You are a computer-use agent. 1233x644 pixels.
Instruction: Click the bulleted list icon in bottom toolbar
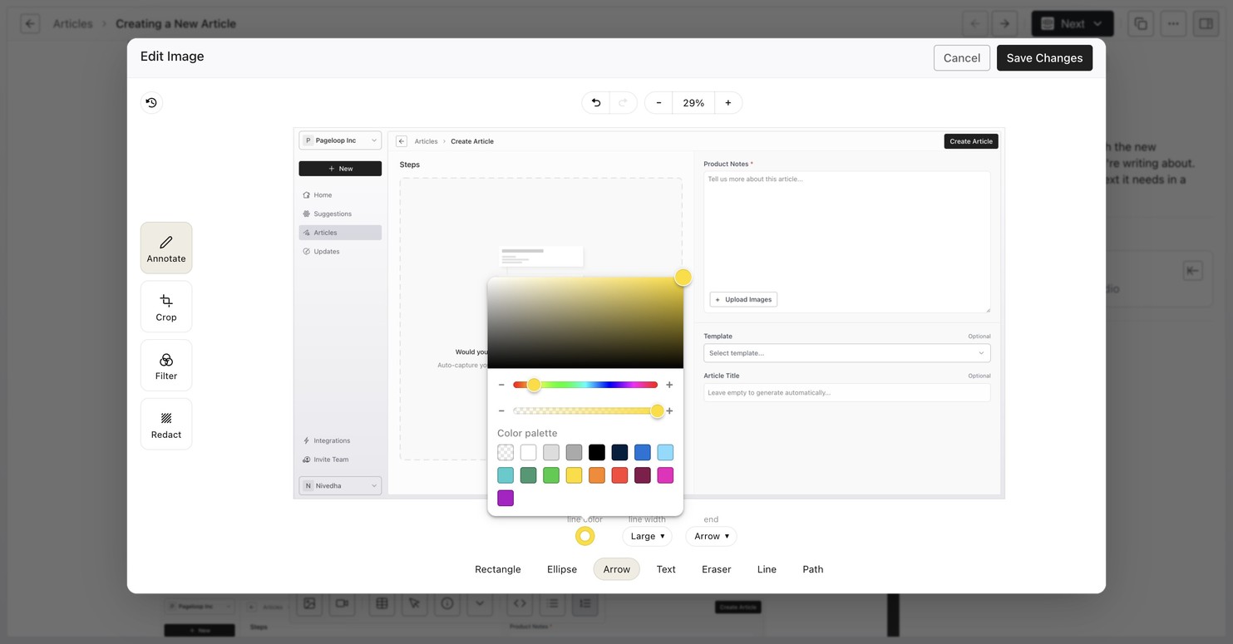pyautogui.click(x=553, y=603)
